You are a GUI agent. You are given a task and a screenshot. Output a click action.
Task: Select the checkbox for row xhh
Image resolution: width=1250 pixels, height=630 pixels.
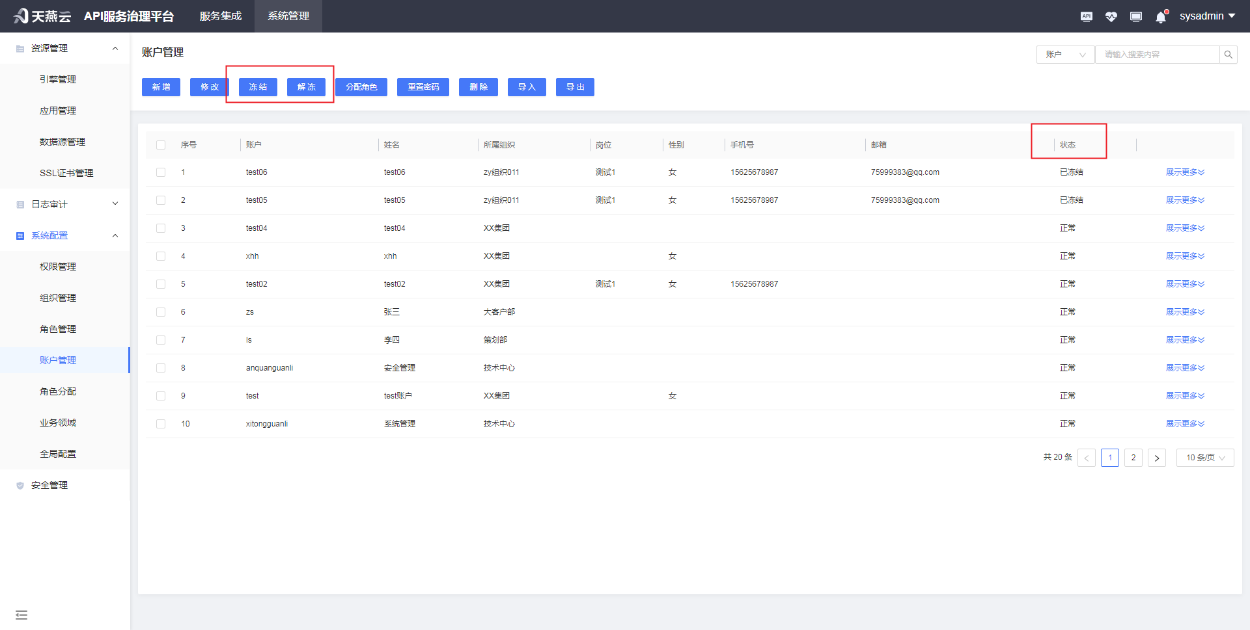click(x=161, y=256)
